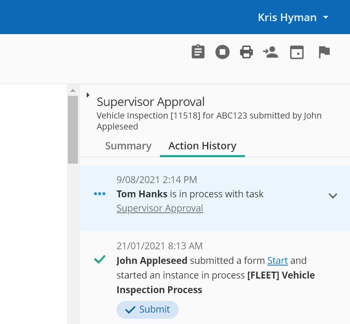Click the vertical scrollbar thumb
This screenshot has height=324, width=350.
[x=73, y=130]
